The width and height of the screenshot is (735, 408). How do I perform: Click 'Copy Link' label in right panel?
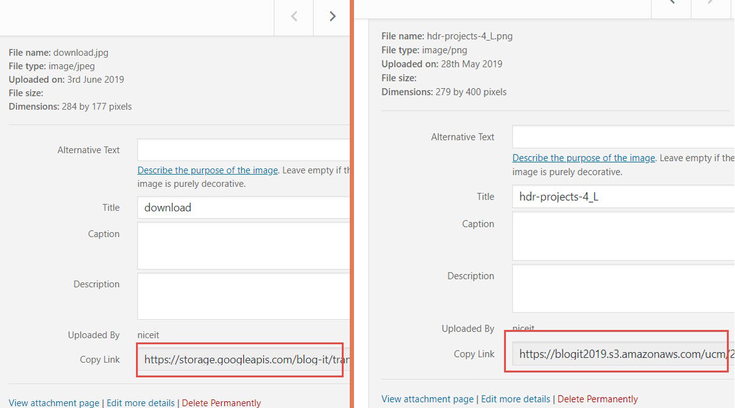click(x=474, y=354)
